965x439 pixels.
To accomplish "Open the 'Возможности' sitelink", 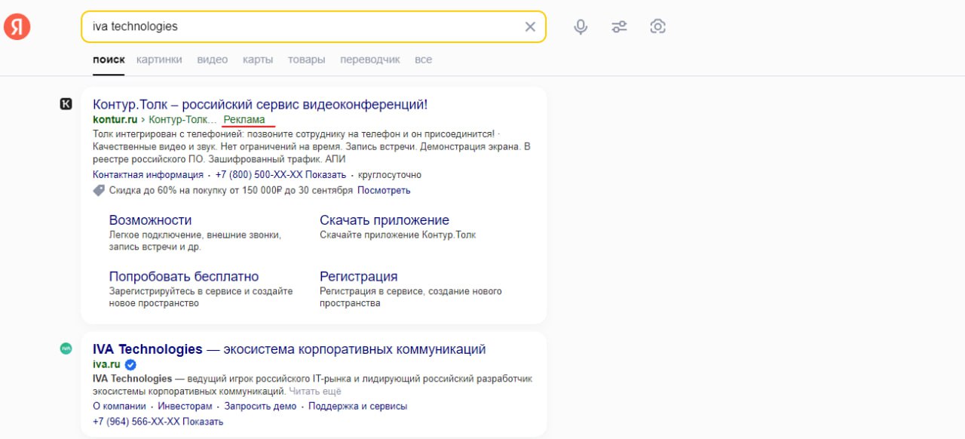I will coord(150,220).
